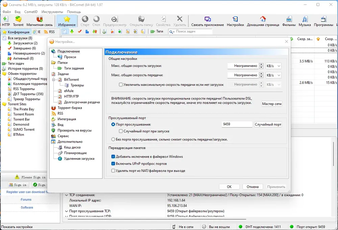Viewport: 338px width, 230px height.
Task: Collapse the Порт прослушивания TCP row
Action: [x=67, y=211]
